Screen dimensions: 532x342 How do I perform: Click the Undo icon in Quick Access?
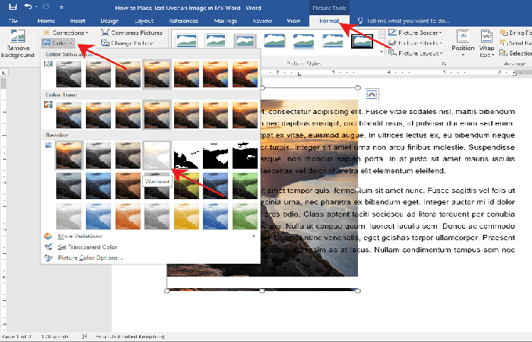[x=28, y=6]
